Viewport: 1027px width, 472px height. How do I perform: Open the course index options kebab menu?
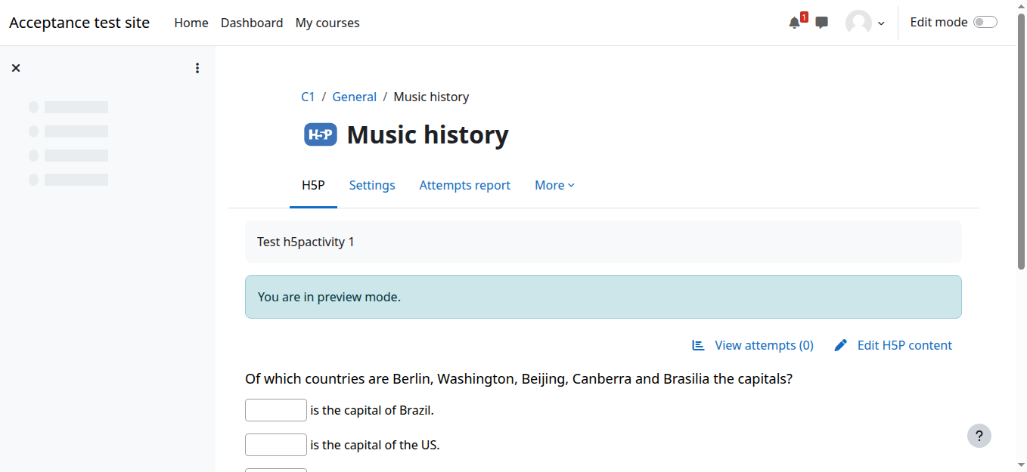pyautogui.click(x=197, y=68)
